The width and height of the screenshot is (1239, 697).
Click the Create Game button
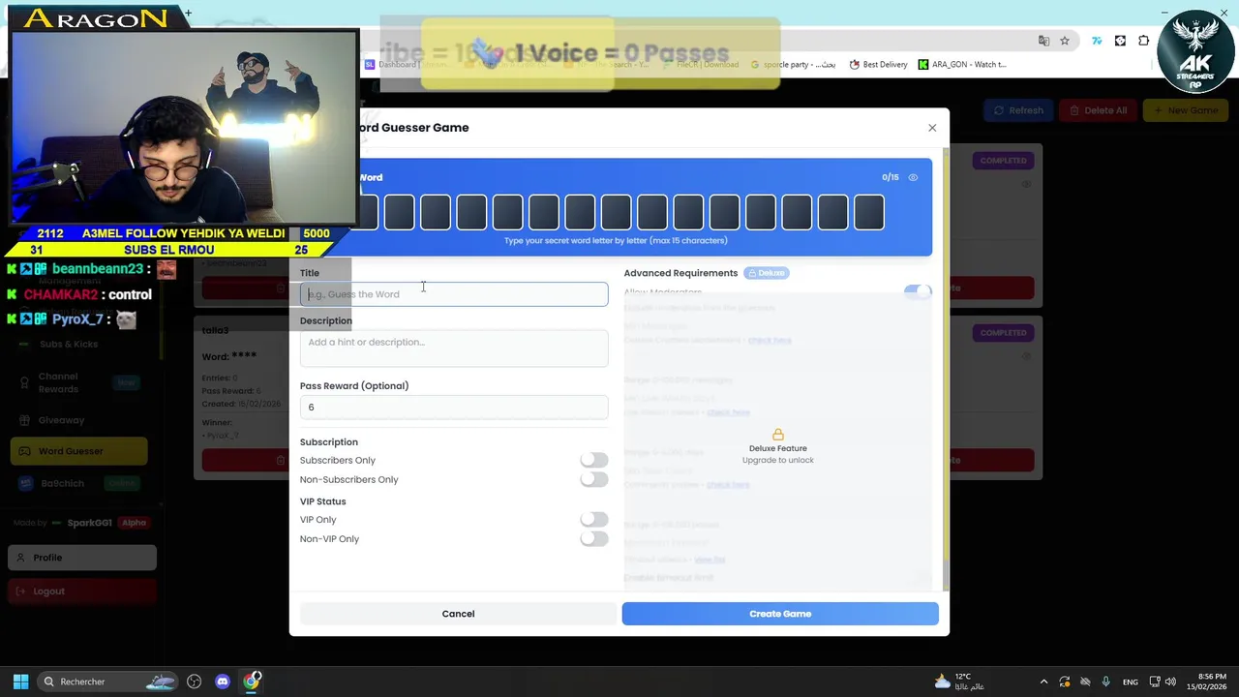(780, 614)
